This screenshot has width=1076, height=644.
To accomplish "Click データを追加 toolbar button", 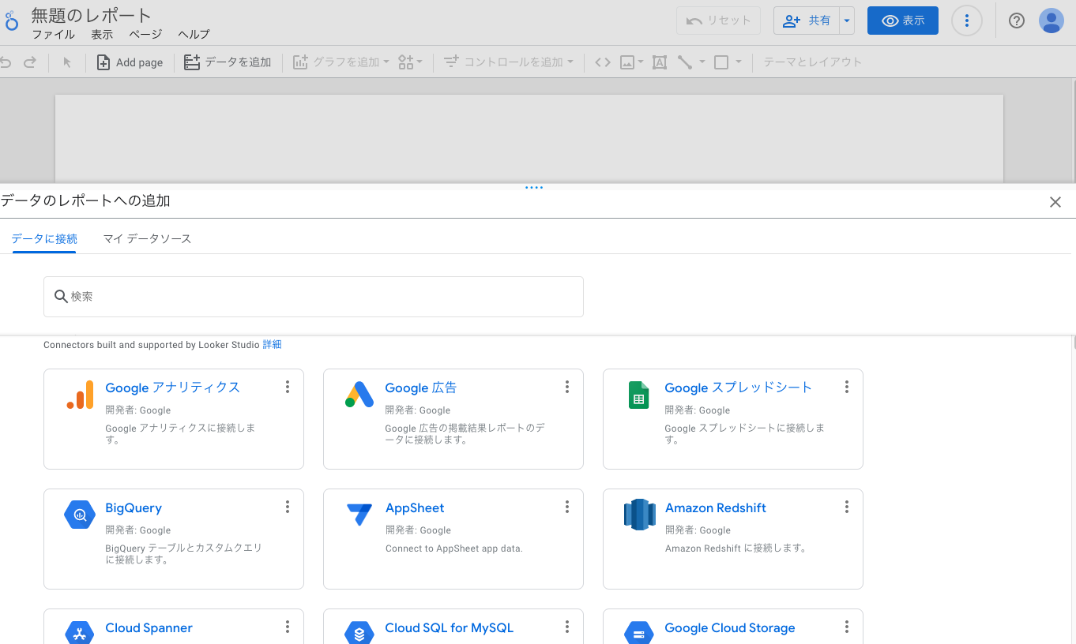I will [x=228, y=62].
